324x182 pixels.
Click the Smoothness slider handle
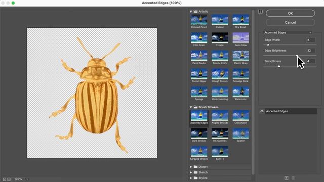click(279, 66)
